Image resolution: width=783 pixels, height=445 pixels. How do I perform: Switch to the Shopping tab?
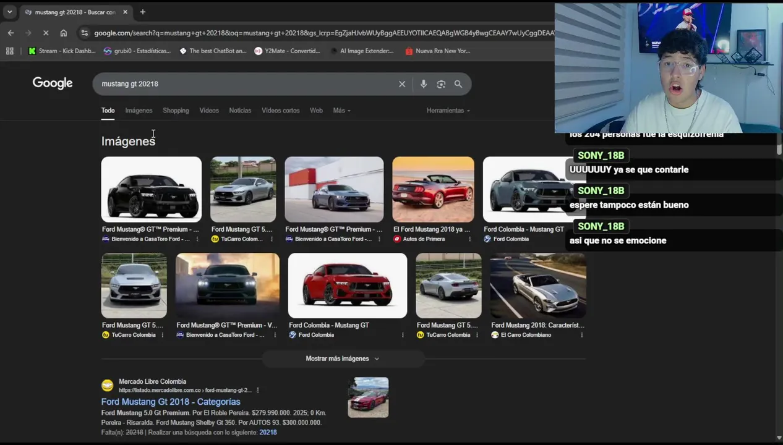click(176, 111)
